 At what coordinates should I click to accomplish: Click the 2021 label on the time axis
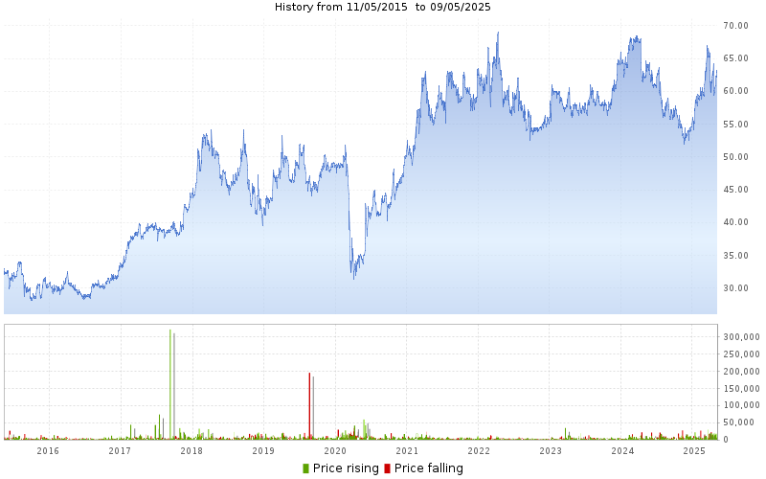(x=407, y=450)
